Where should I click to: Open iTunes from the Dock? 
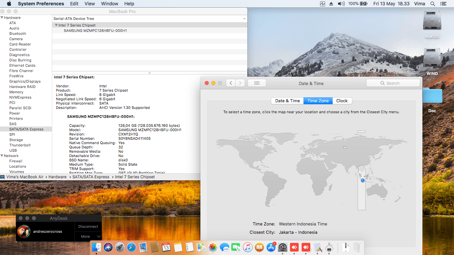click(248, 247)
